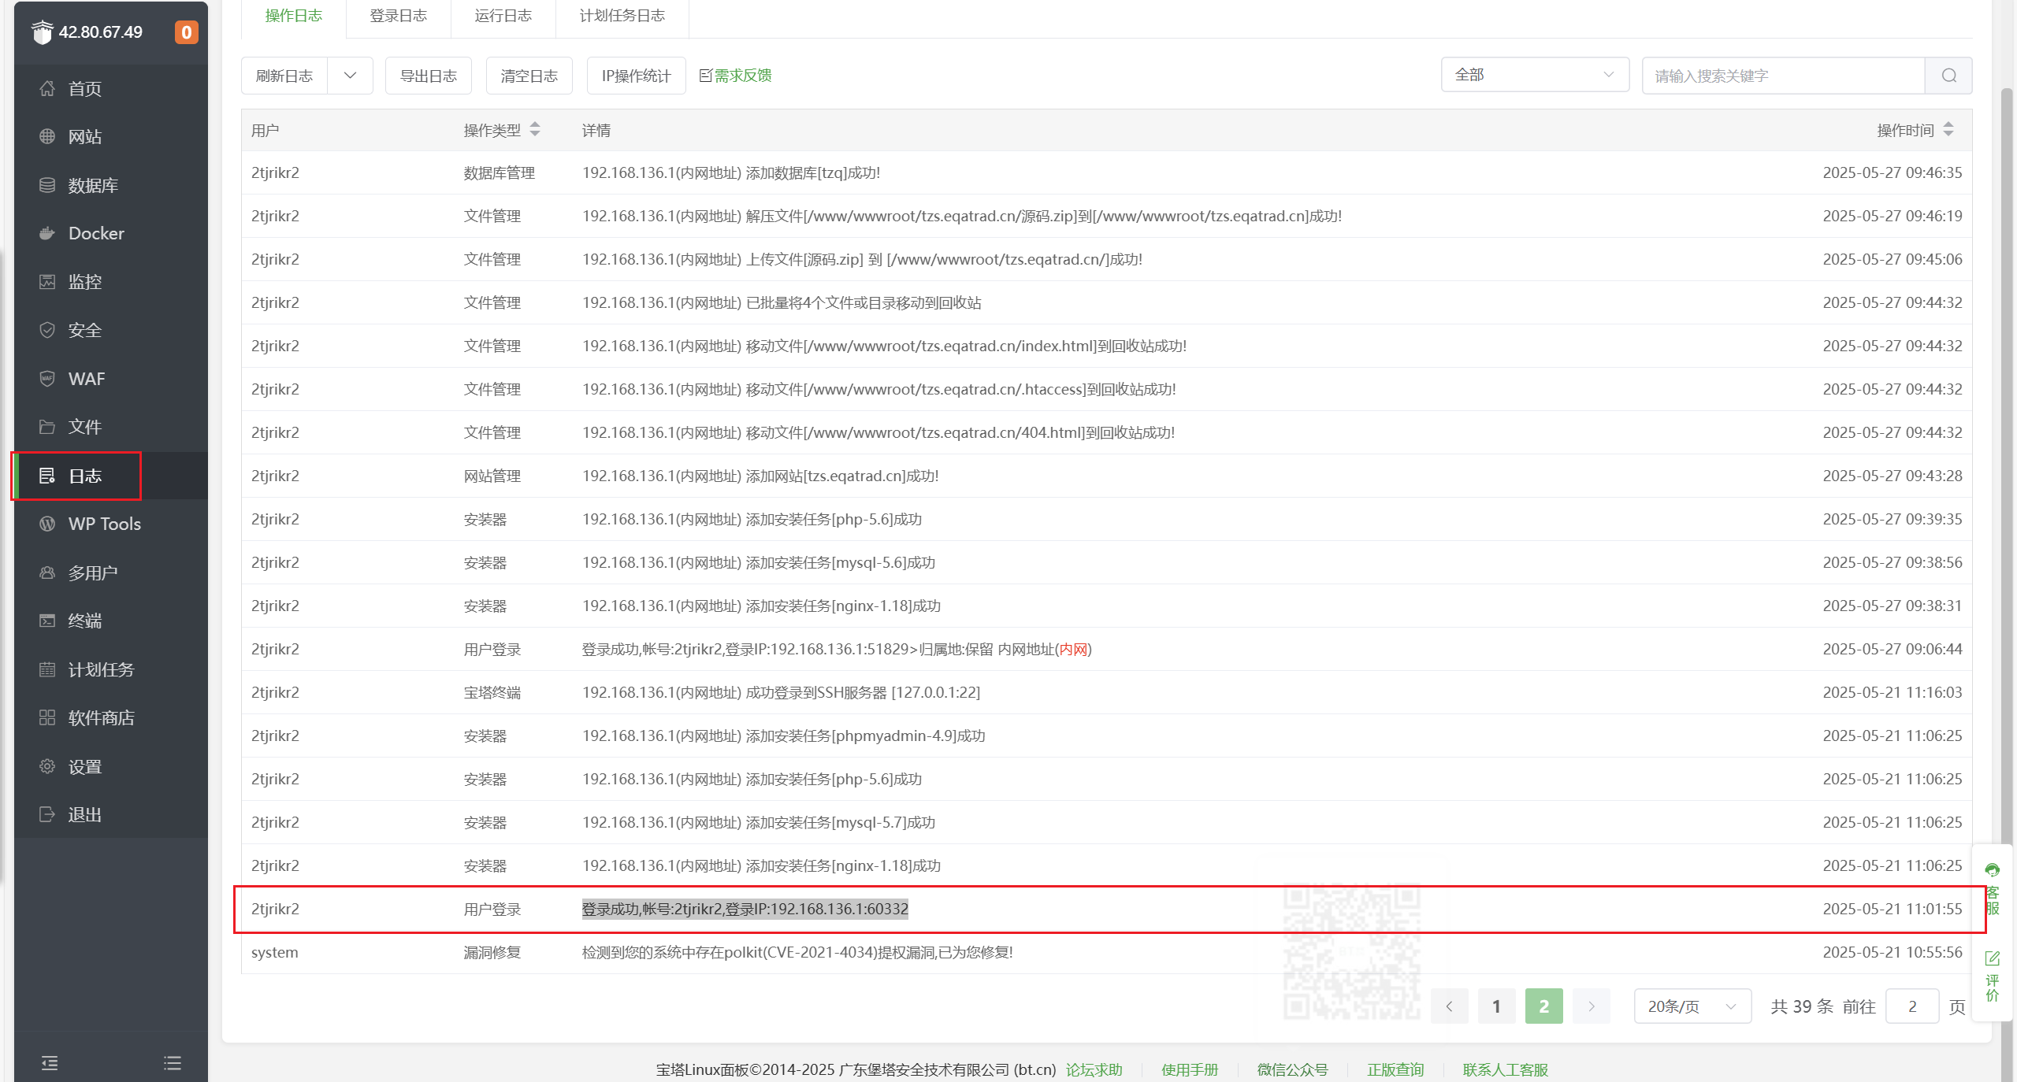Image resolution: width=2017 pixels, height=1082 pixels.
Task: Open the Docker sidebar icon
Action: click(x=47, y=233)
